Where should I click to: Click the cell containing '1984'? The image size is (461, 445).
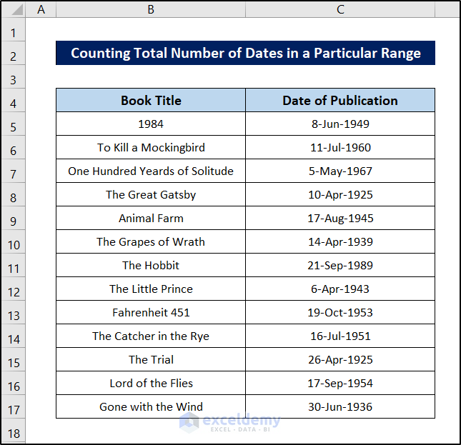pyautogui.click(x=151, y=124)
